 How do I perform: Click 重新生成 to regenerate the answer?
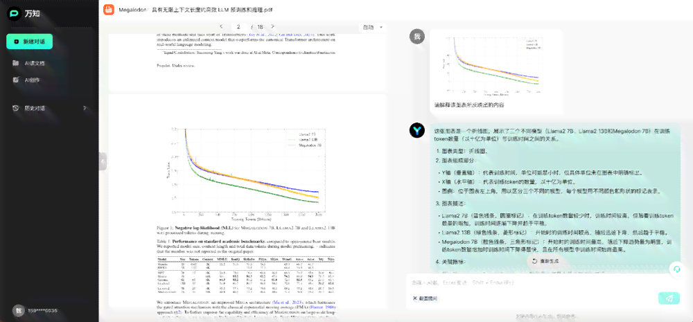(x=545, y=262)
